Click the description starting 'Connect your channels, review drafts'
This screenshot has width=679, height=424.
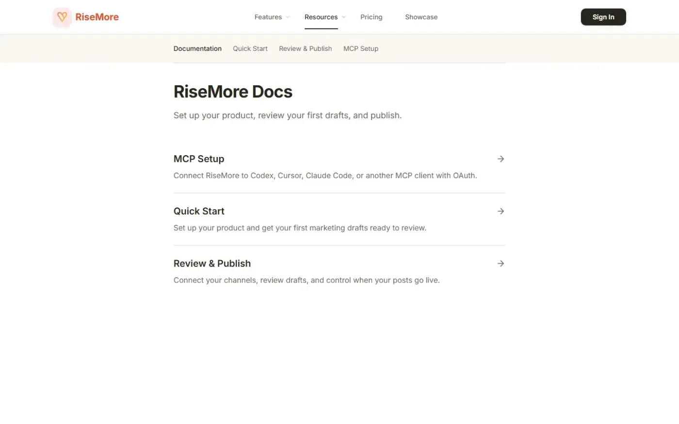[307, 280]
